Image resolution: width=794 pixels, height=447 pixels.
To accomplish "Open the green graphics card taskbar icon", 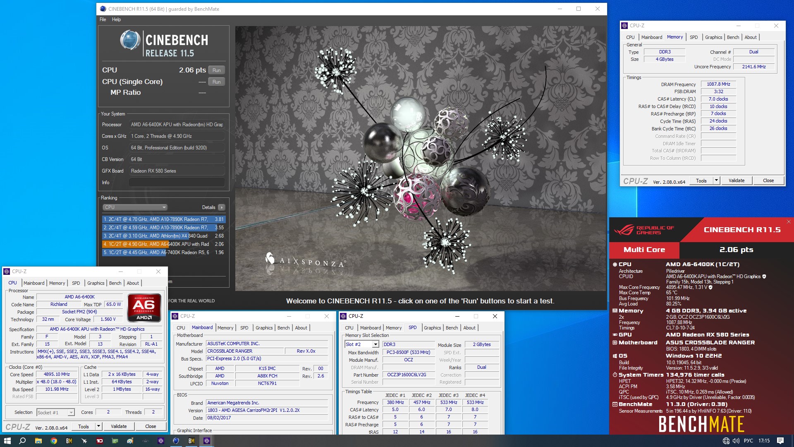I will (115, 441).
